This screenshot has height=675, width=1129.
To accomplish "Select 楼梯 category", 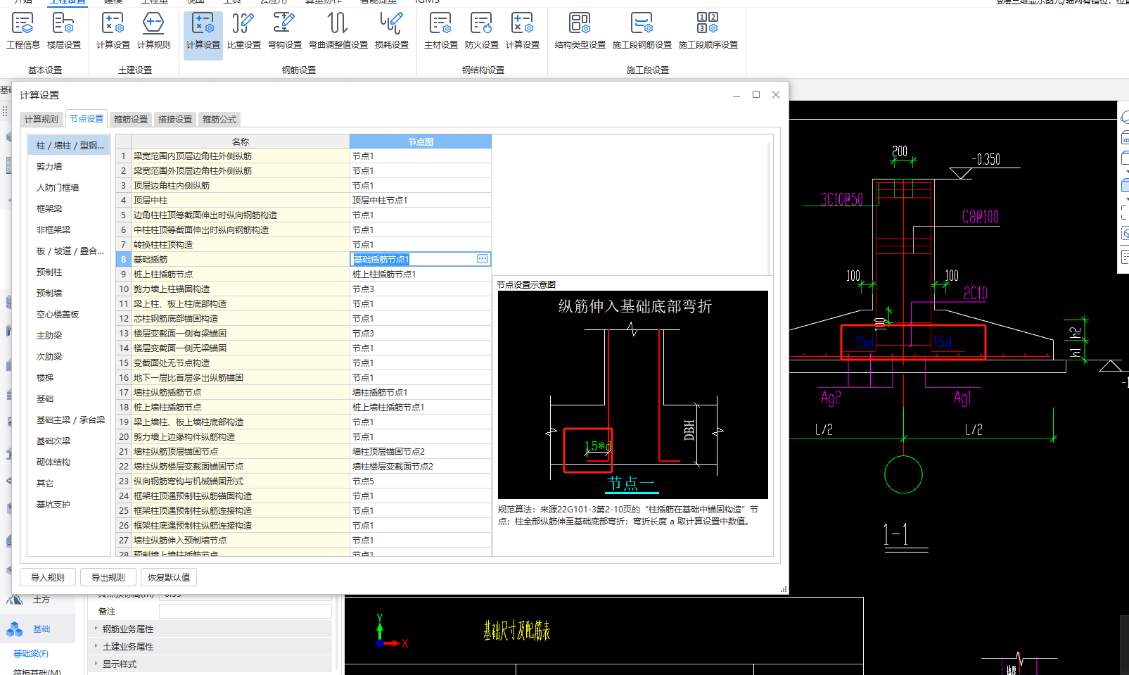I will pos(69,377).
